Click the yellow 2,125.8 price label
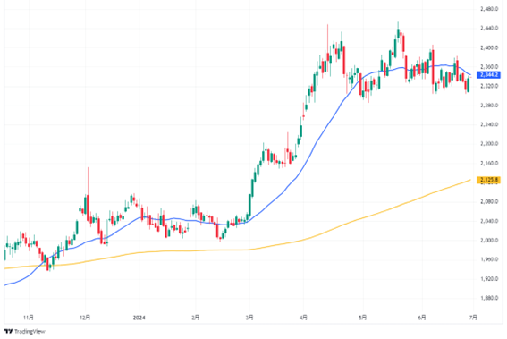 [x=489, y=180]
